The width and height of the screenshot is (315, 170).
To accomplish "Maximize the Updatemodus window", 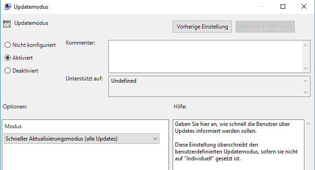I will pos(283,6).
